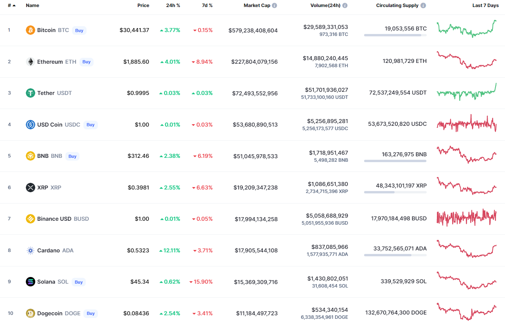This screenshot has width=505, height=327.
Task: Click Dogecoin price $0.08436
Action: tap(136, 313)
